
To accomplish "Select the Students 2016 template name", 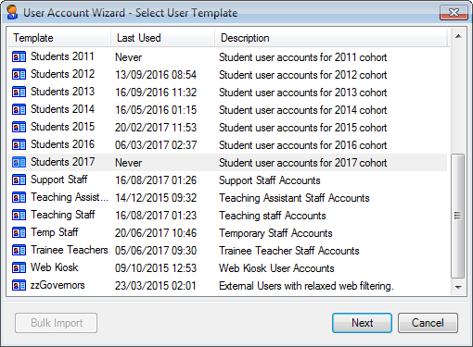I will click(x=62, y=144).
